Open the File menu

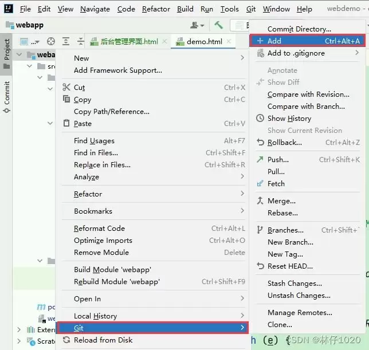click(x=25, y=9)
